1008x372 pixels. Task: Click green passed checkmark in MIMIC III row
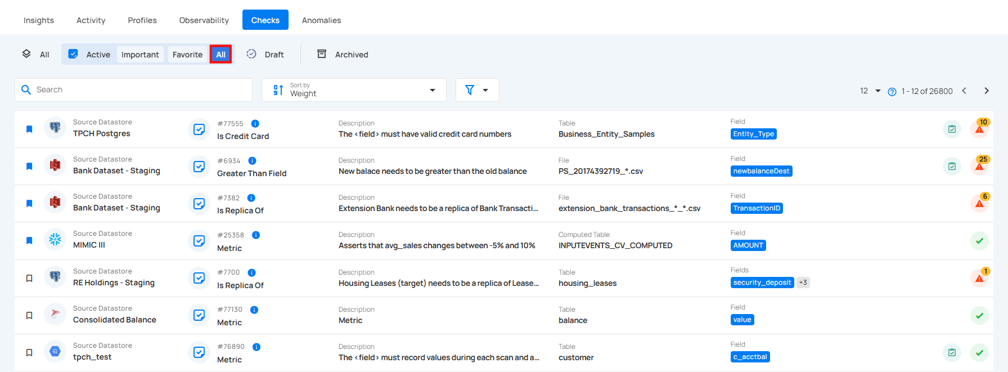click(979, 241)
